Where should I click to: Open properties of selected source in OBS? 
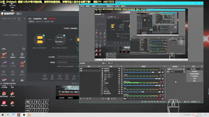pyautogui.click(x=104, y=63)
